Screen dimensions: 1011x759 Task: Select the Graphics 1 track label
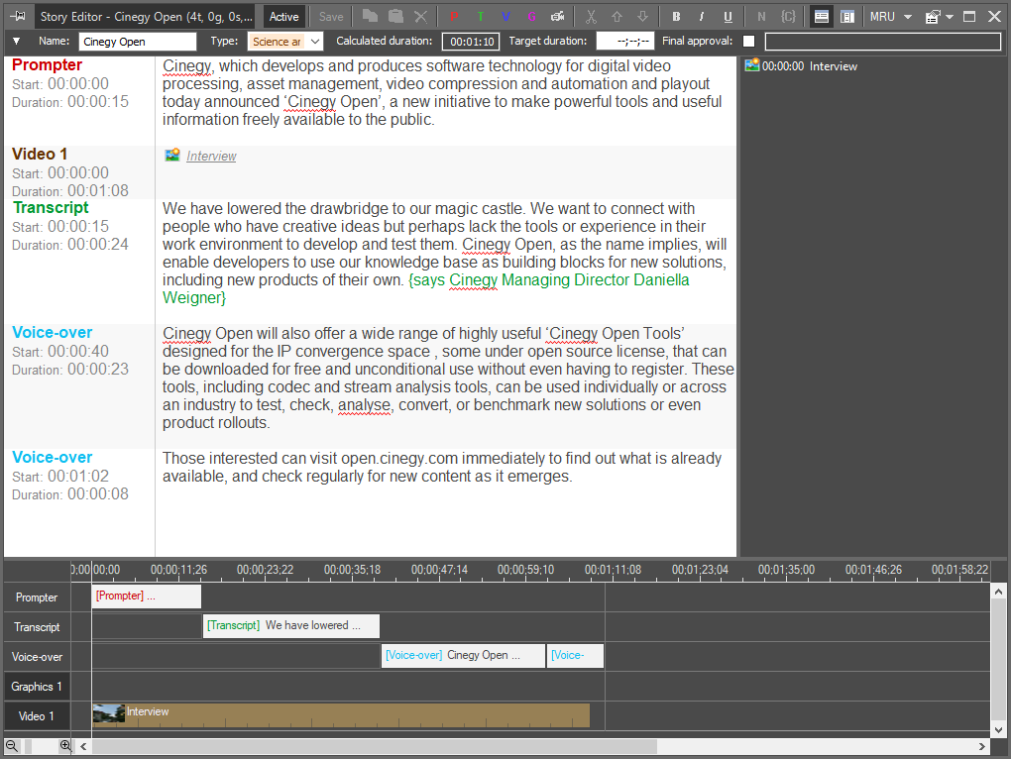[37, 687]
